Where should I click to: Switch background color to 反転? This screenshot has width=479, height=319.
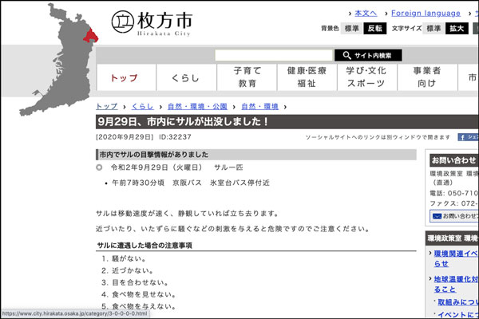pyautogui.click(x=375, y=29)
